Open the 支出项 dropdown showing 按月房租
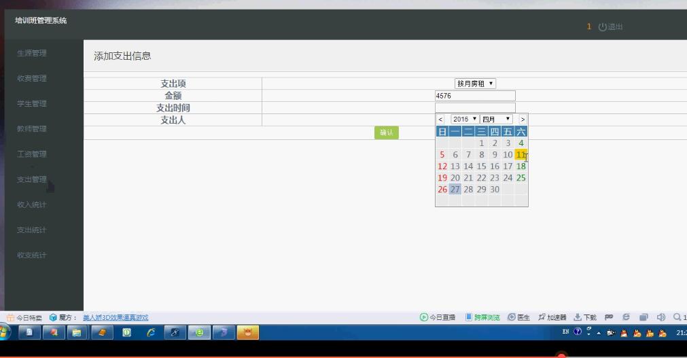687x358 pixels. coord(475,84)
